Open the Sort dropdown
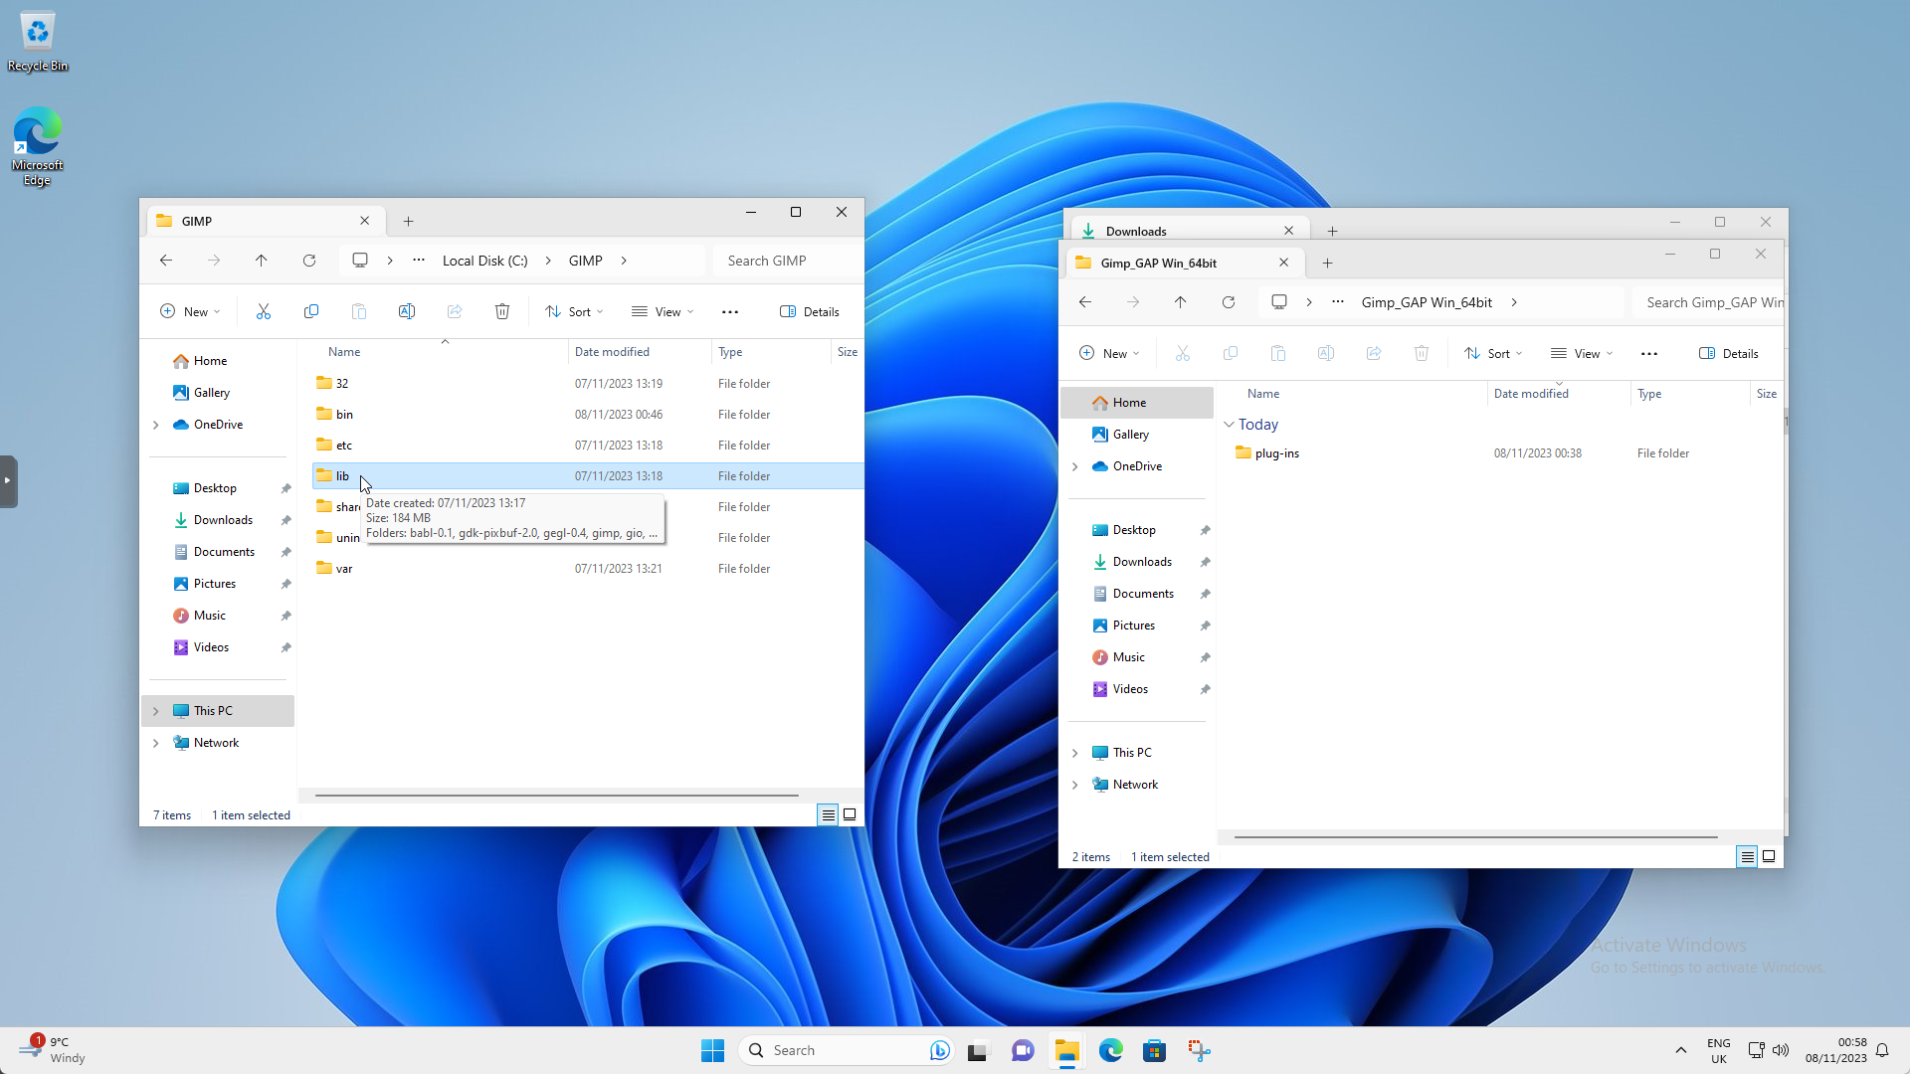 (x=574, y=311)
